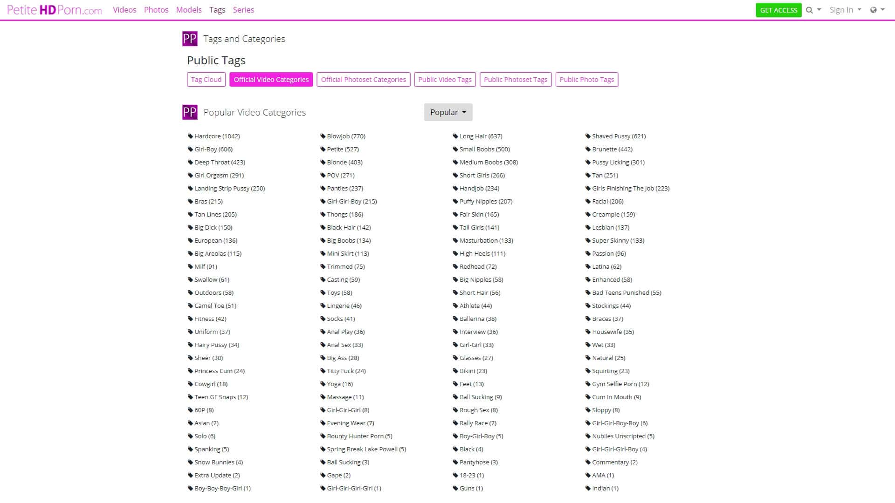The image size is (895, 503).
Task: Click the site logo in header
Action: click(x=55, y=10)
